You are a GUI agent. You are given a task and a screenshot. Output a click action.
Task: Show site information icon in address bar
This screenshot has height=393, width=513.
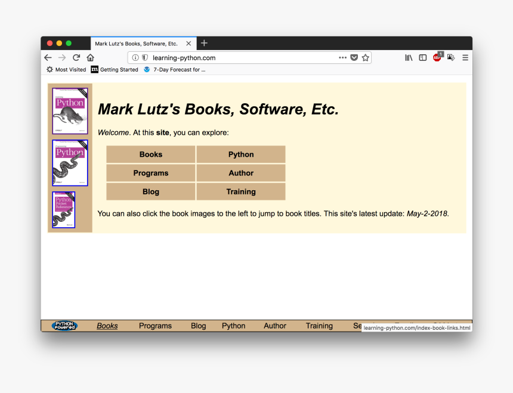[x=135, y=57]
